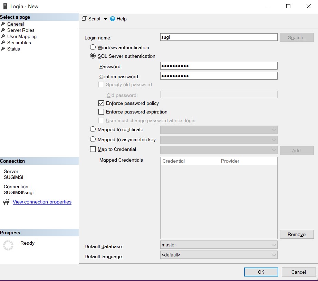Screen dimensions: 318x281
Task: Click the connection properties icon
Action: 6,202
